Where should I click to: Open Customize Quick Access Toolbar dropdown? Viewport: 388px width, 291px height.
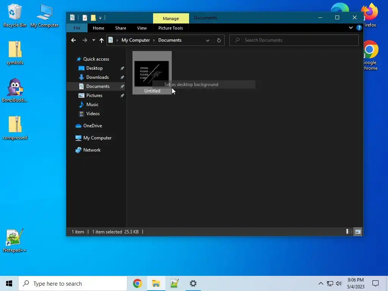[100, 18]
